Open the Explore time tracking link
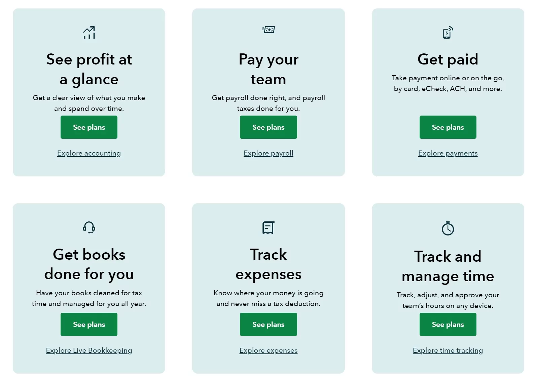535x385 pixels. [x=448, y=350]
